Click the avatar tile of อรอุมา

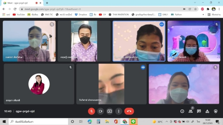pos(39,84)
